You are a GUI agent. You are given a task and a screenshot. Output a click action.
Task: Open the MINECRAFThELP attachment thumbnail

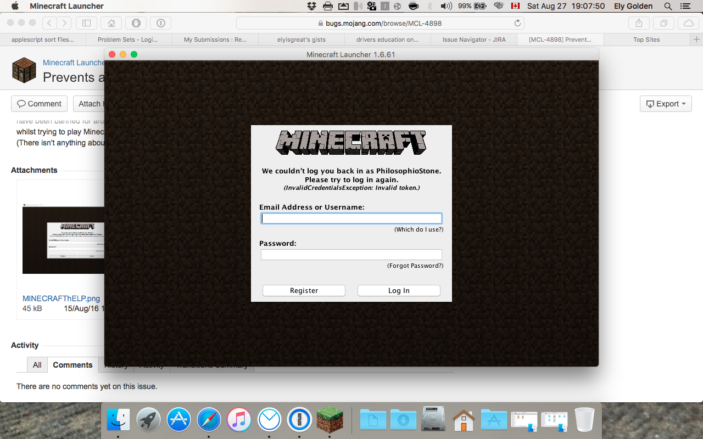click(63, 239)
